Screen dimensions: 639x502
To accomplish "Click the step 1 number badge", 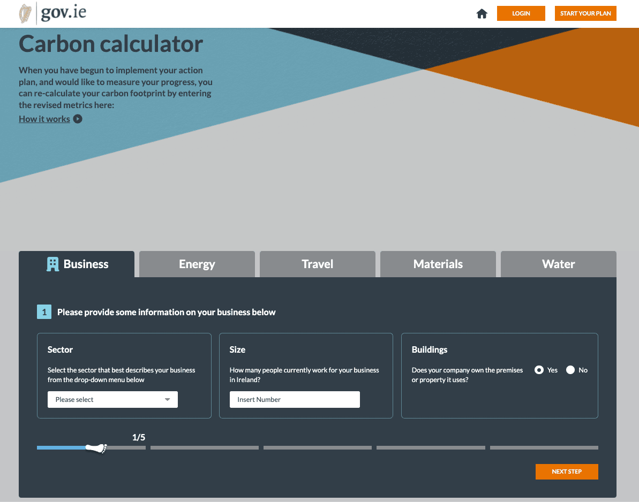I will point(44,312).
